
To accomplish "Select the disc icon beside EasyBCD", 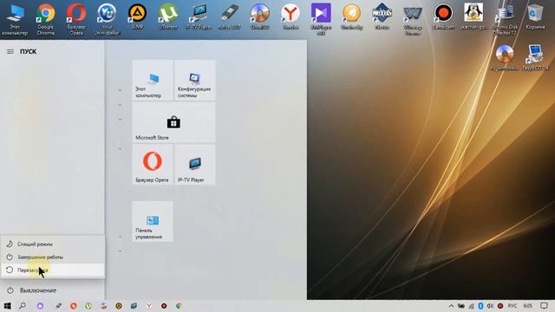I will 505,57.
